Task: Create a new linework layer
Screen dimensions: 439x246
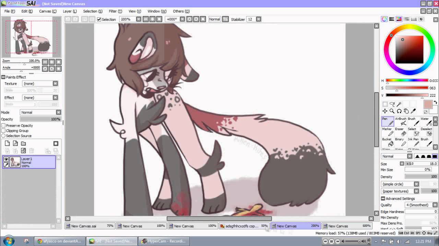Action: (15, 143)
